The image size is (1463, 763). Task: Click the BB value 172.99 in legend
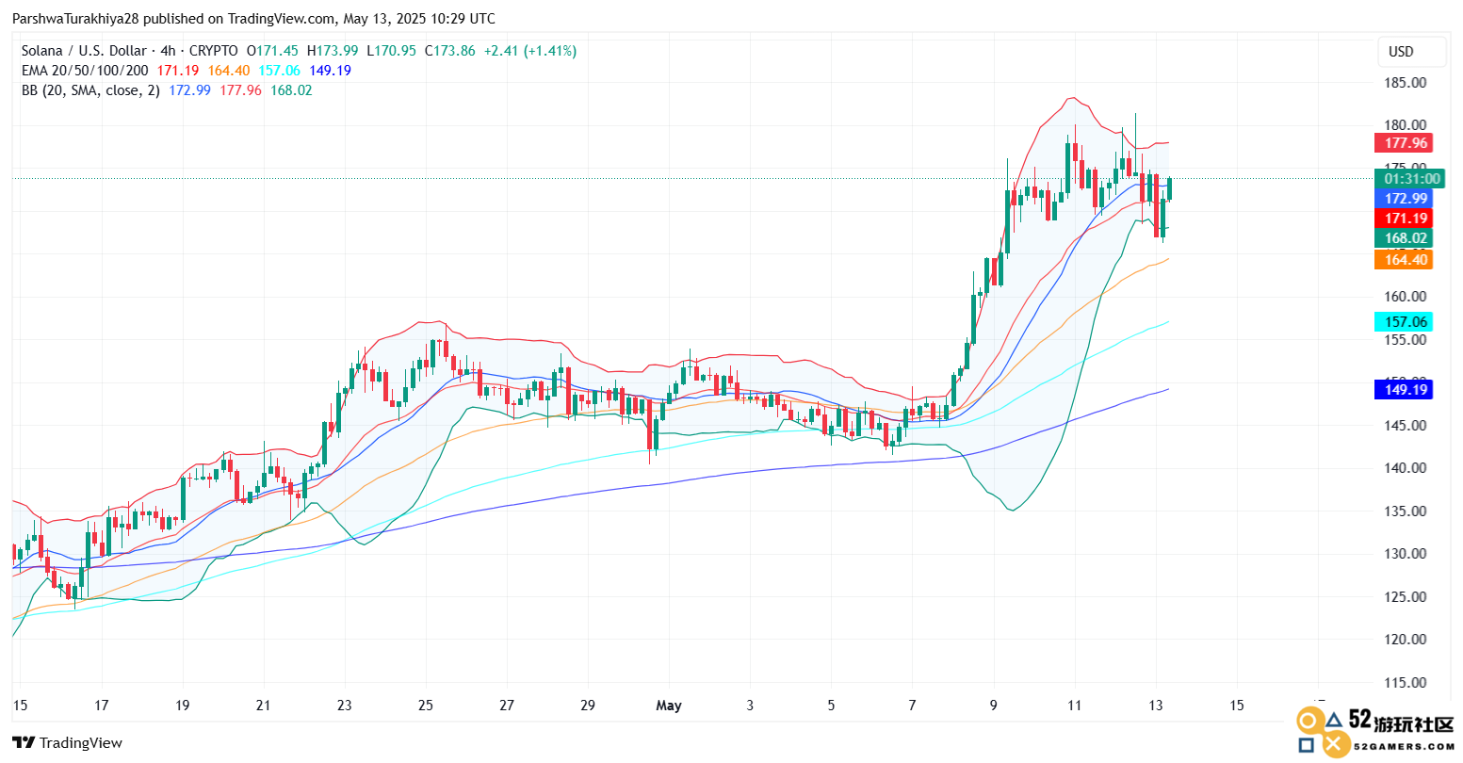[190, 90]
